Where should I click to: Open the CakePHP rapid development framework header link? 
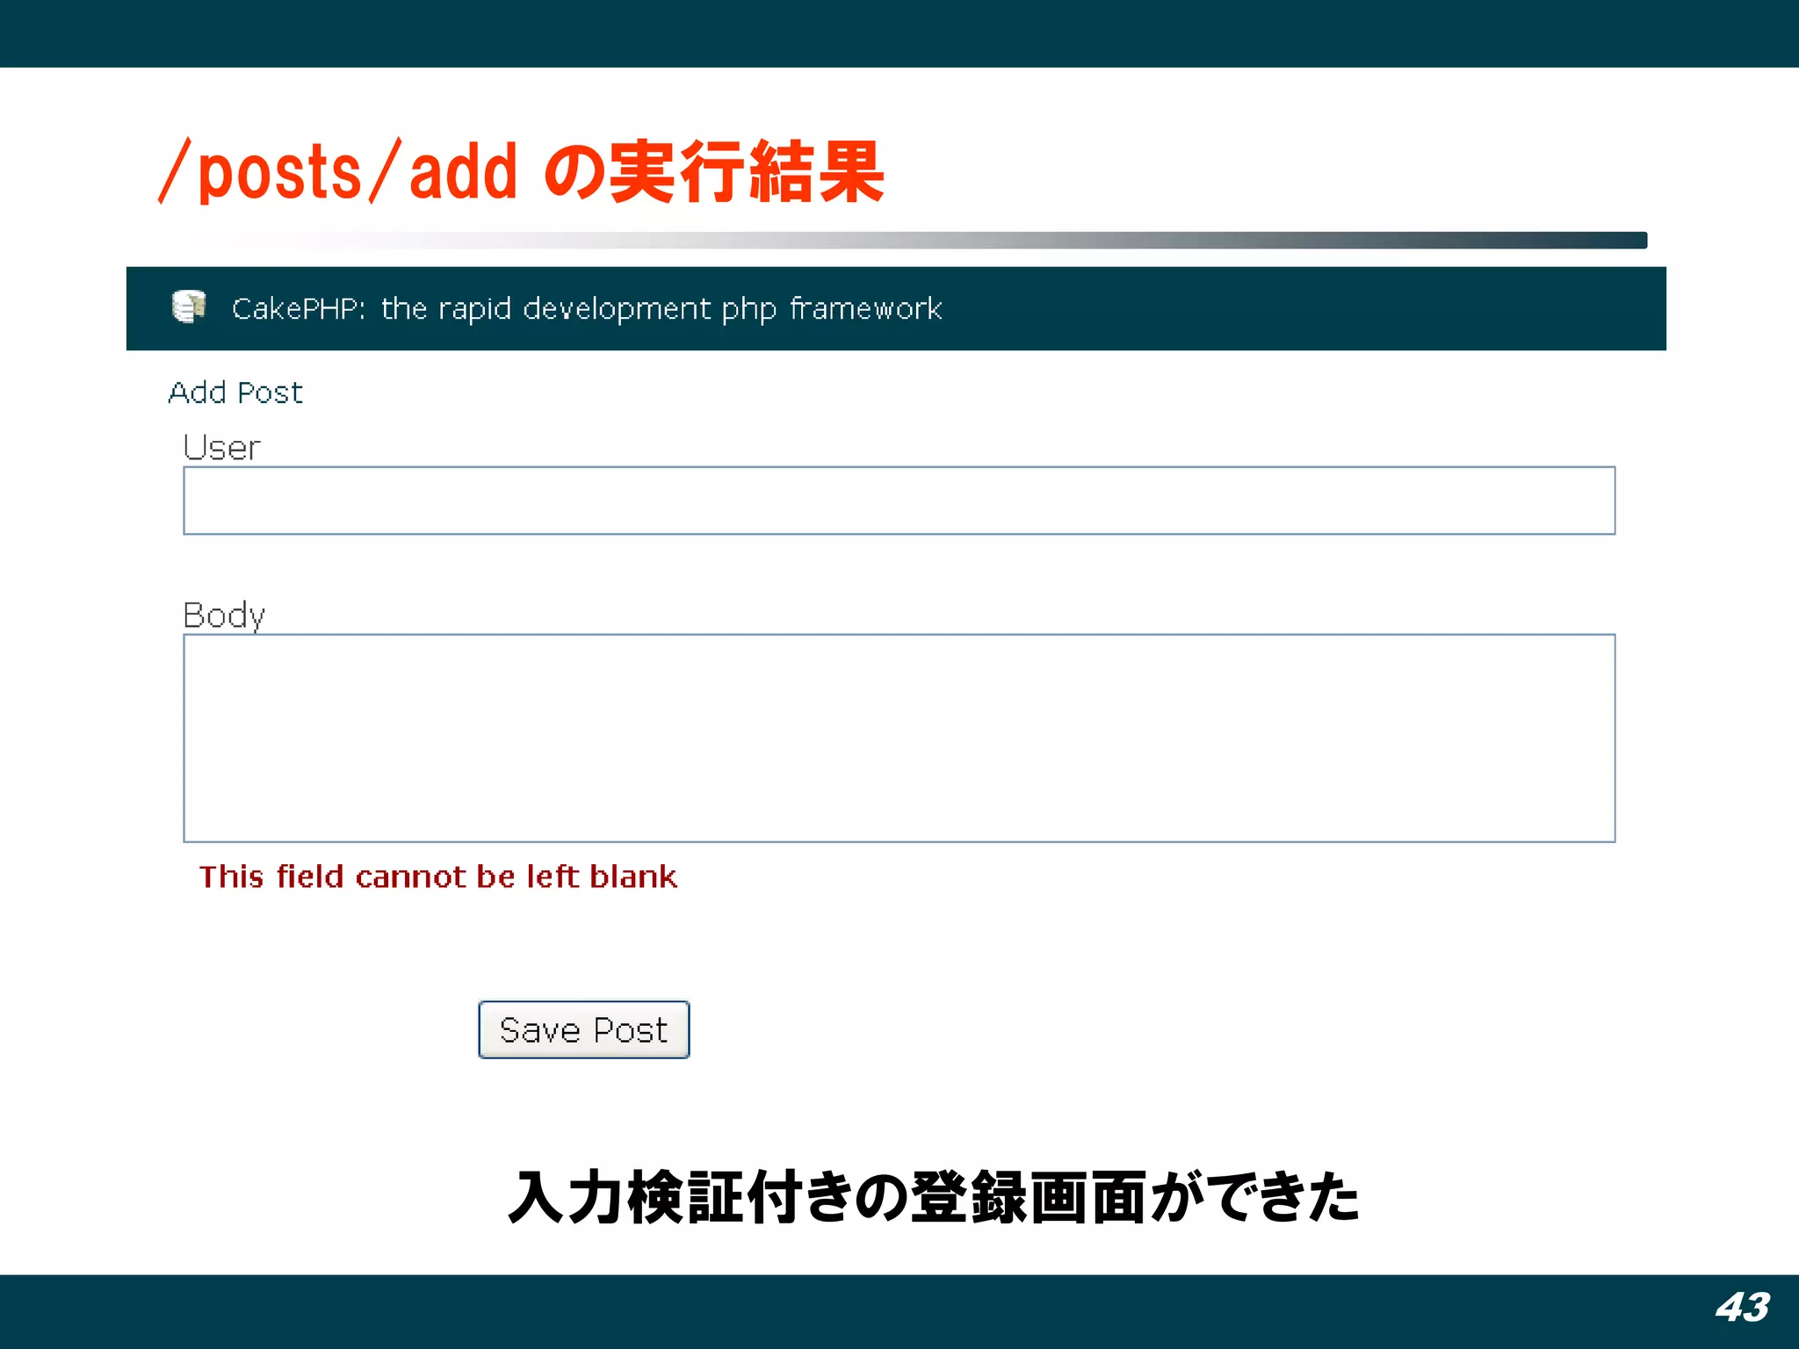tap(587, 309)
